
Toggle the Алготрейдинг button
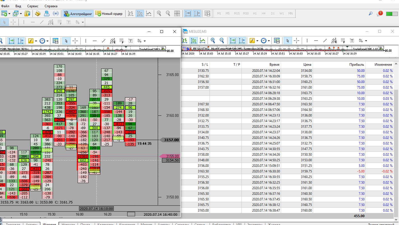[78, 13]
